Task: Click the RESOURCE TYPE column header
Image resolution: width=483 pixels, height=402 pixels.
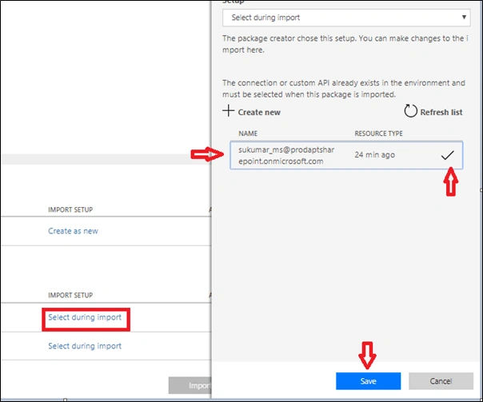Action: pyautogui.click(x=378, y=133)
